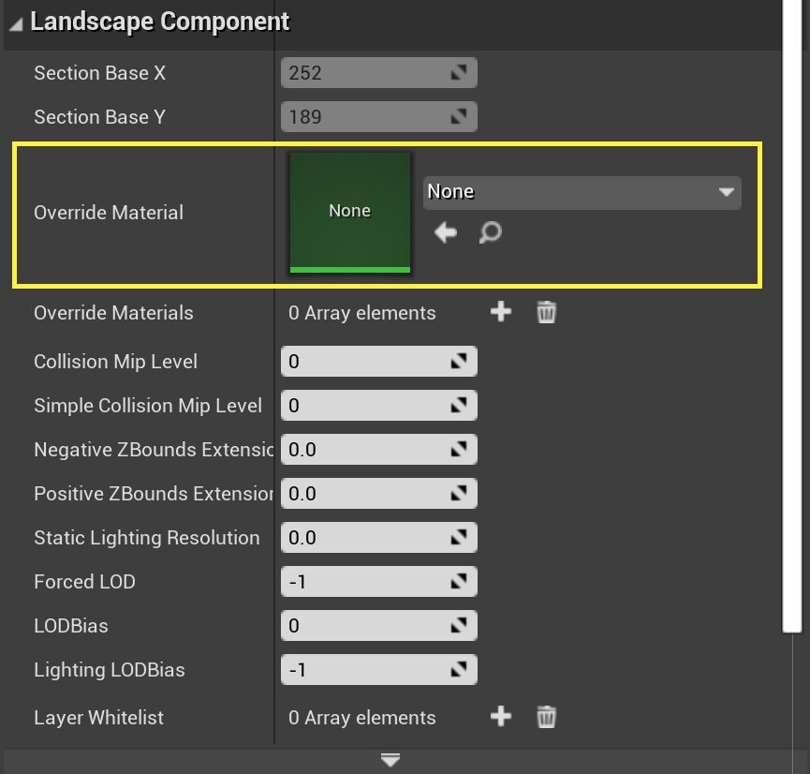This screenshot has height=774, width=810.
Task: Clear the Layer Whitelist array with trash icon
Action: pos(546,717)
